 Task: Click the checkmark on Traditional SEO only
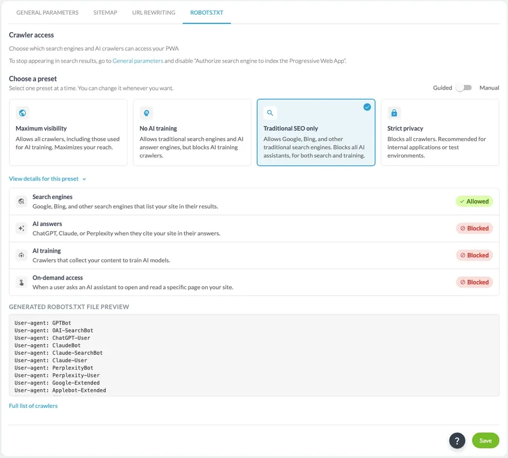(367, 107)
